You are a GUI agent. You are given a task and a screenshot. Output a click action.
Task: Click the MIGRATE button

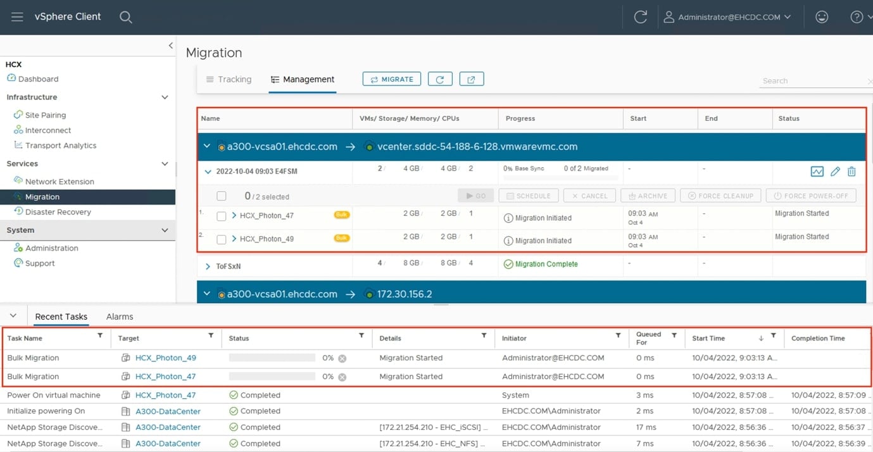click(392, 79)
